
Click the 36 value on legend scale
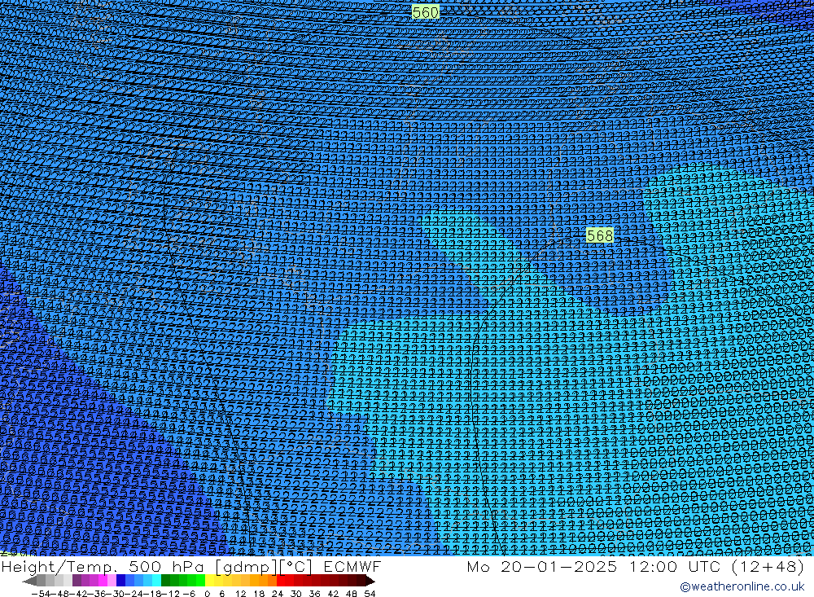tap(314, 594)
